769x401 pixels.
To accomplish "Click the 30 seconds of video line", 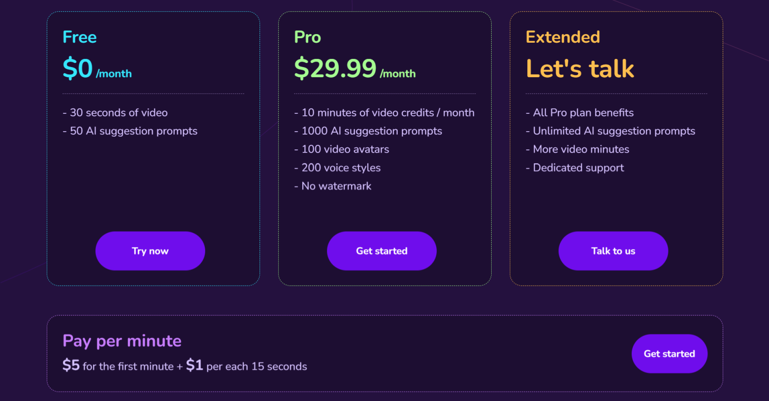I will tap(115, 113).
